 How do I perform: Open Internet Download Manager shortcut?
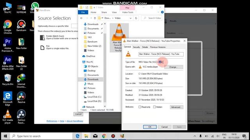pyautogui.click(x=21, y=81)
